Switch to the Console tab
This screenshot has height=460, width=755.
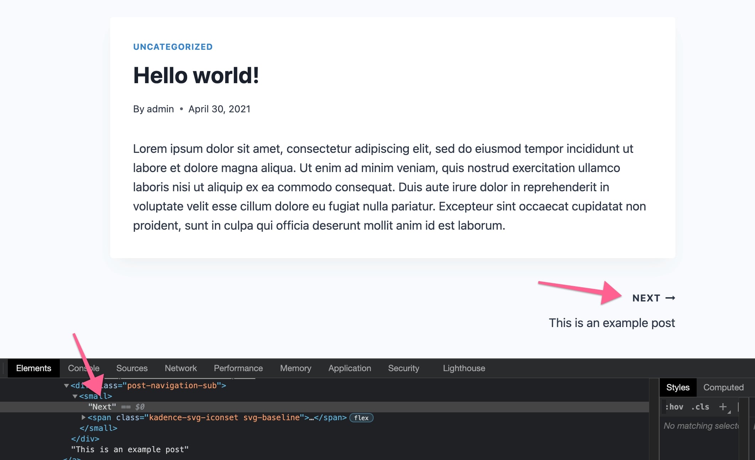[x=84, y=368]
